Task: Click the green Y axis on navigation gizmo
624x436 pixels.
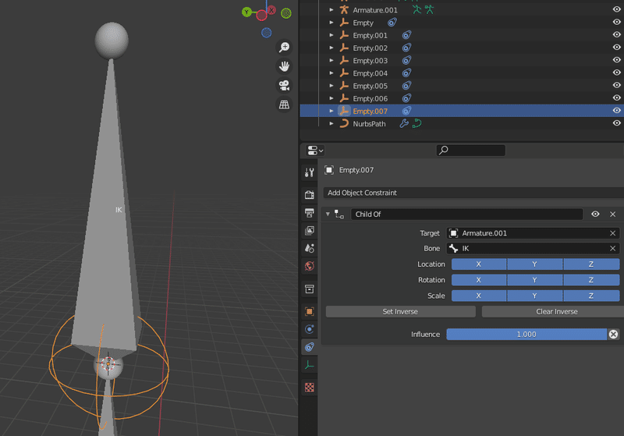Action: point(246,12)
